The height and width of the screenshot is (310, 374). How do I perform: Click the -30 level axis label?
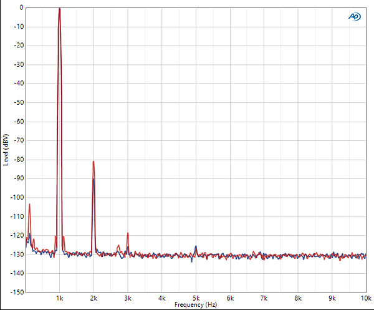click(19, 64)
